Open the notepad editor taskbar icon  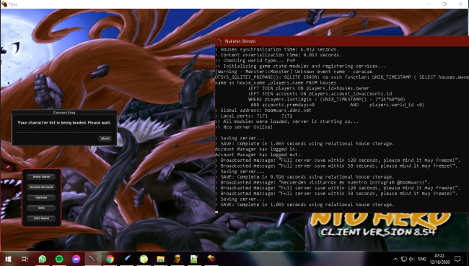(x=194, y=259)
